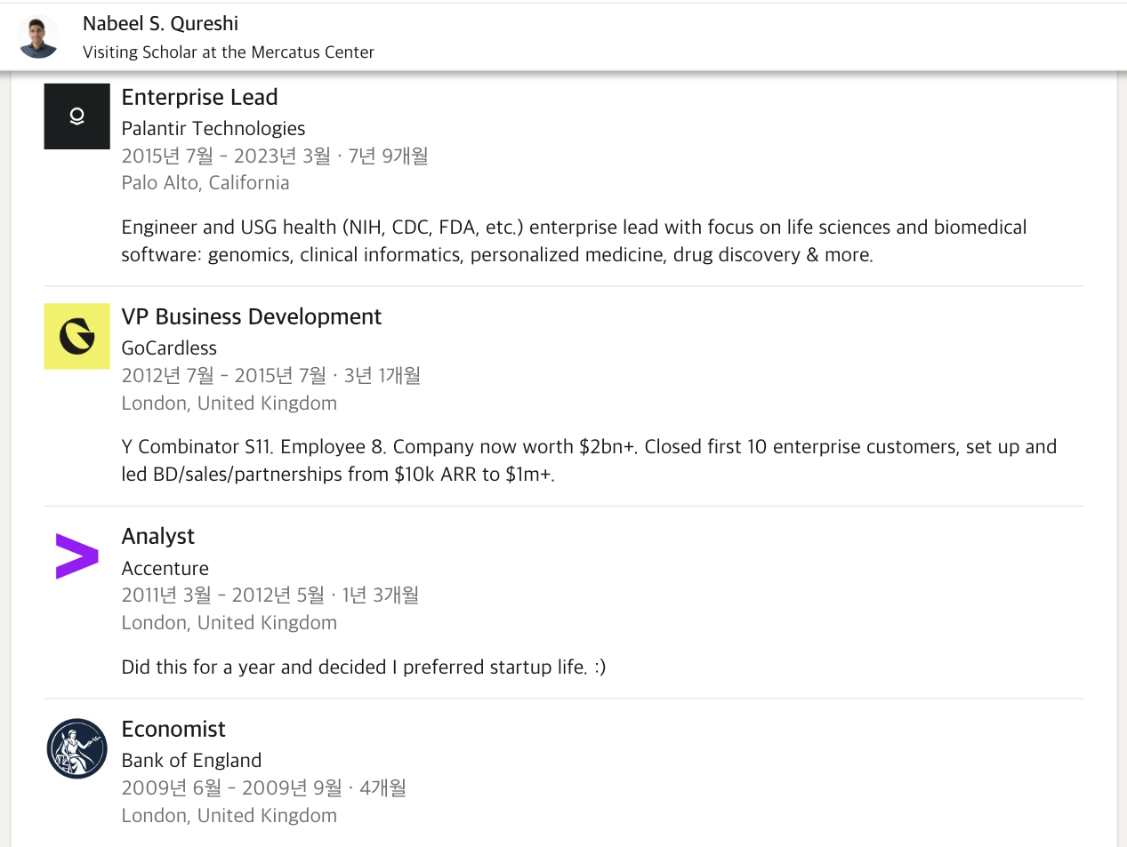This screenshot has width=1127, height=847.
Task: Click the '2015년 7월 - 2023년 3월' date range
Action: [226, 156]
